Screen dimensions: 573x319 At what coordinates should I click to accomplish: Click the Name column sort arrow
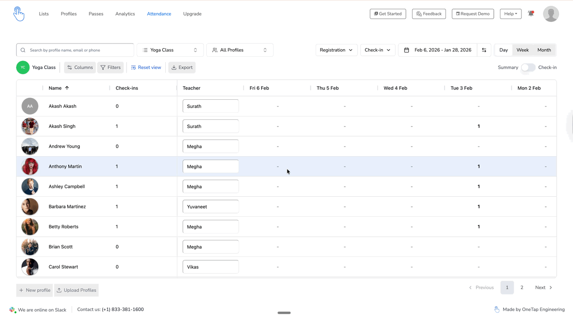(67, 88)
